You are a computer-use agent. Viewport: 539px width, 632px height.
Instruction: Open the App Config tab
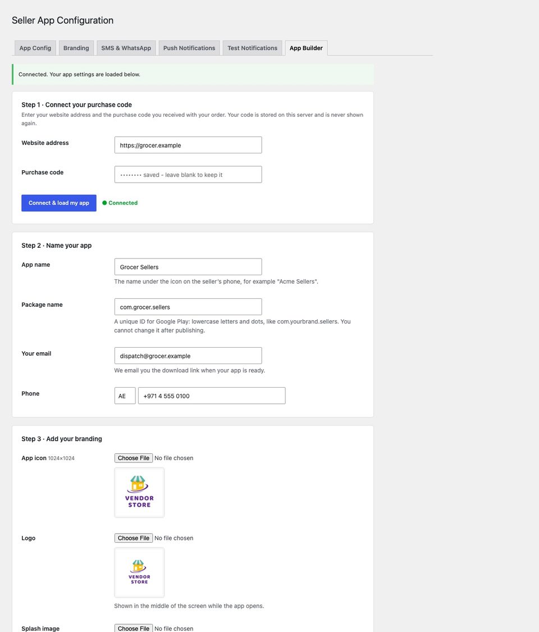point(35,48)
